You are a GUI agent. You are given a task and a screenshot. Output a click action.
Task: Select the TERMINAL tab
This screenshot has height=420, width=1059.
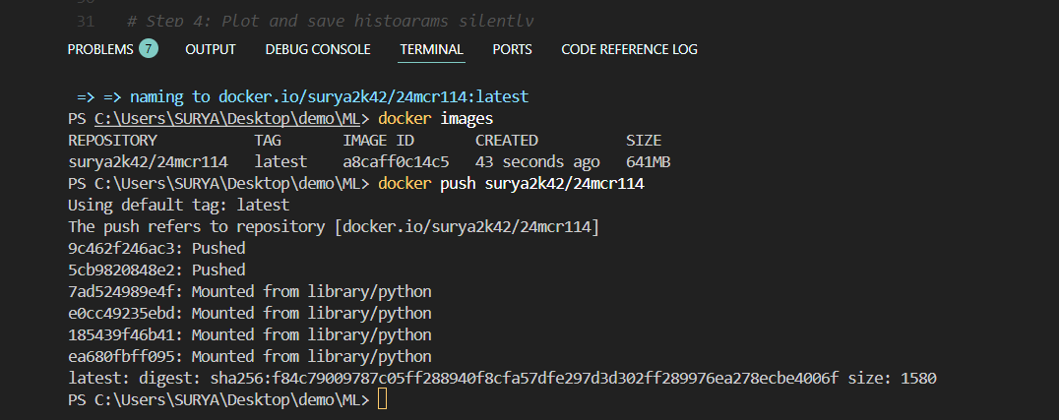[431, 49]
